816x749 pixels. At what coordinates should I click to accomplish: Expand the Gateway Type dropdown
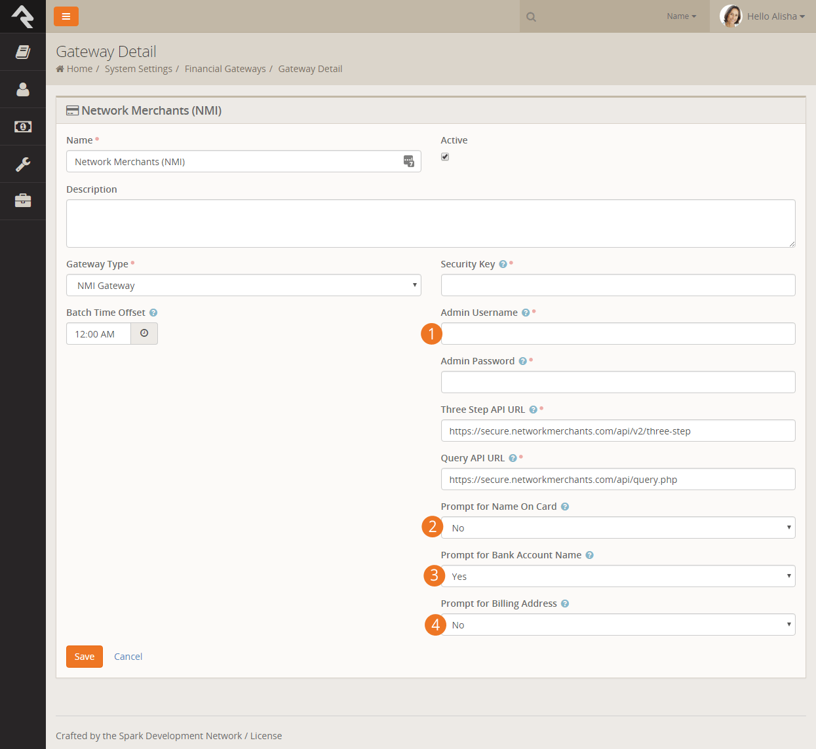[243, 285]
